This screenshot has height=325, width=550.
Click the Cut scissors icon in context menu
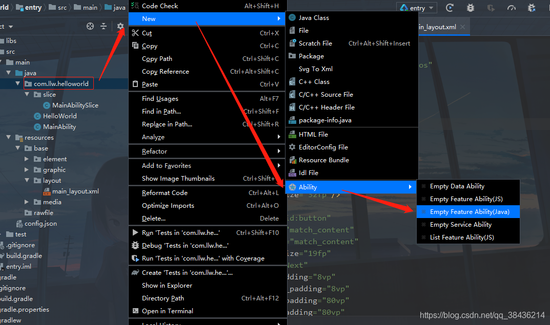135,33
